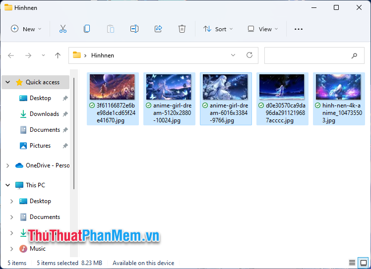Select Quick access in navigation pane
This screenshot has width=371, height=269.
click(36, 82)
